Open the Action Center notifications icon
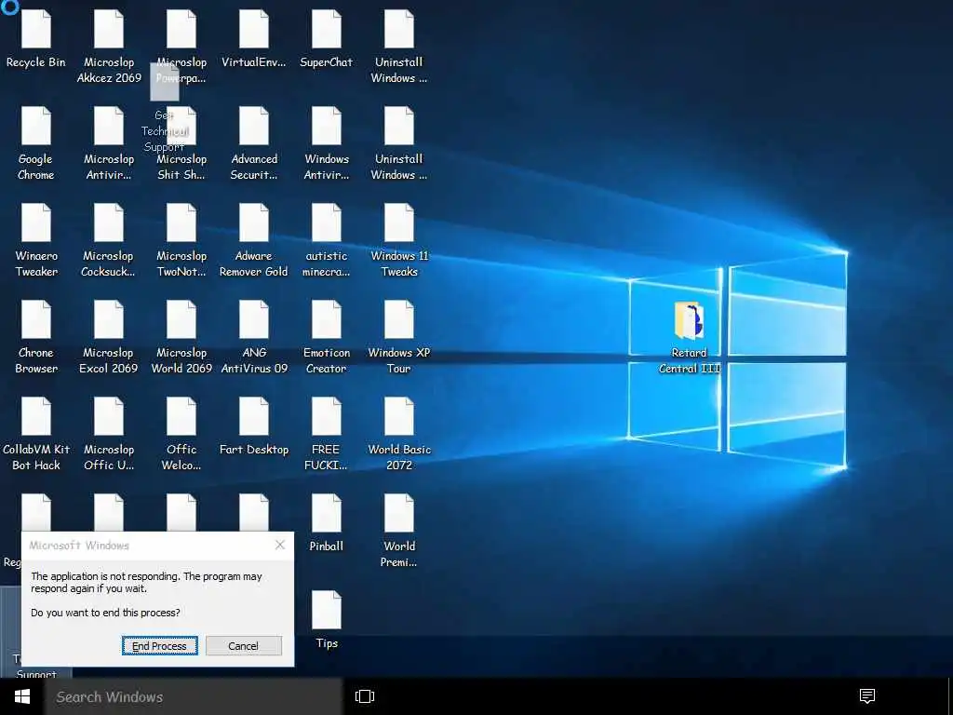 (x=867, y=696)
